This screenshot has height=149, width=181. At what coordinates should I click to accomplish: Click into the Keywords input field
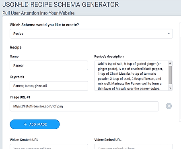coord(49,86)
